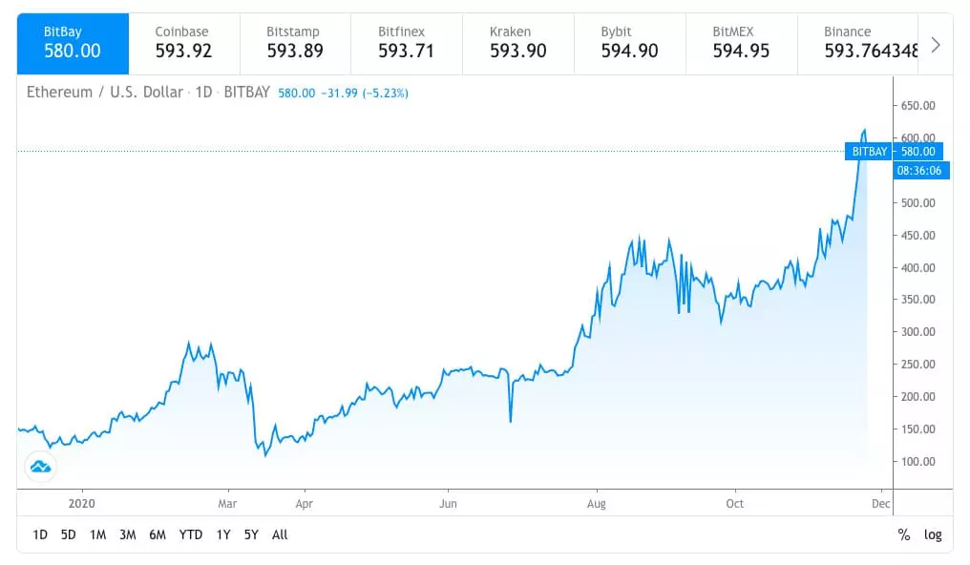The image size is (970, 565).
Task: Click the right arrow to reveal more exchanges
Action: tap(935, 43)
